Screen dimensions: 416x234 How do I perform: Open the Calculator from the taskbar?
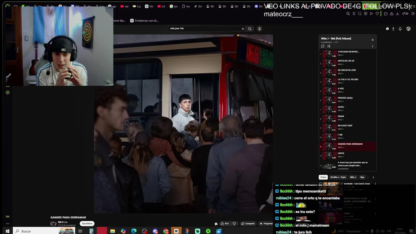[91, 231]
